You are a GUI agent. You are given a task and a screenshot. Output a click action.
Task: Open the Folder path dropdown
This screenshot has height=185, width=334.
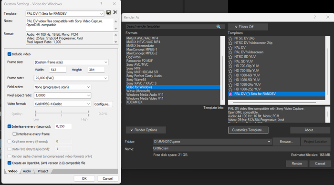click(269, 142)
